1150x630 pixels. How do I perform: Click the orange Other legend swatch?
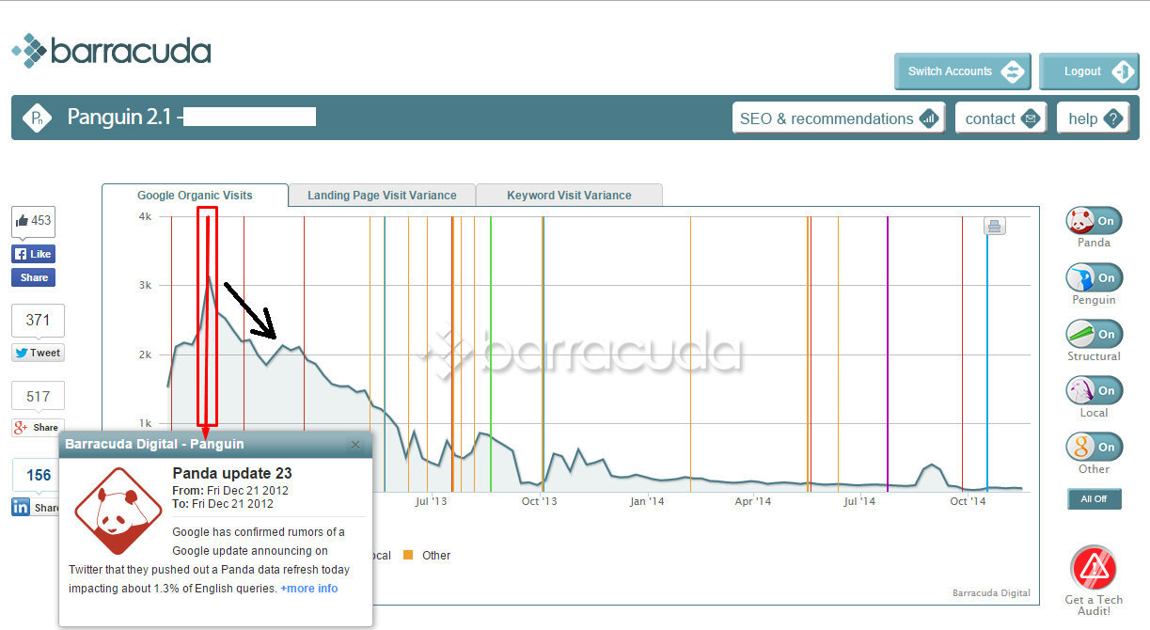click(408, 555)
